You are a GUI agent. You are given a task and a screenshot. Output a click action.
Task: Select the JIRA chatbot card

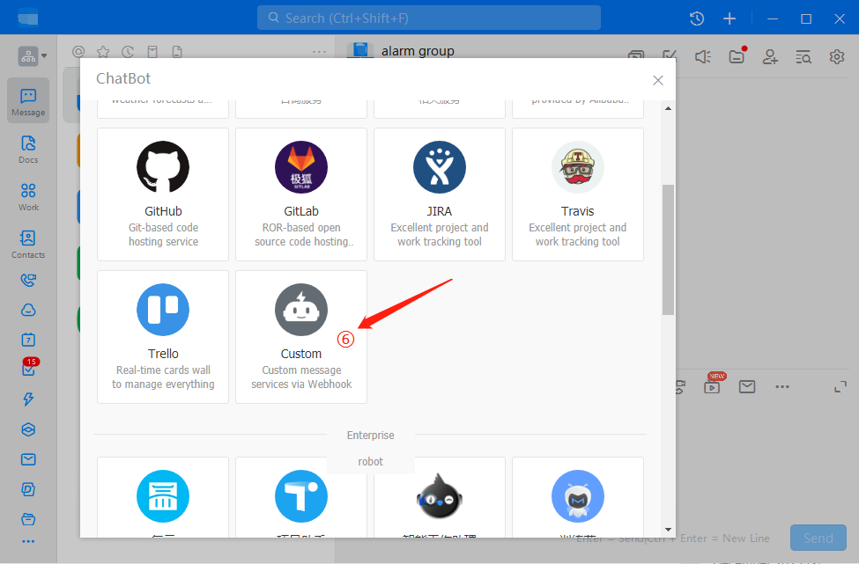(440, 194)
